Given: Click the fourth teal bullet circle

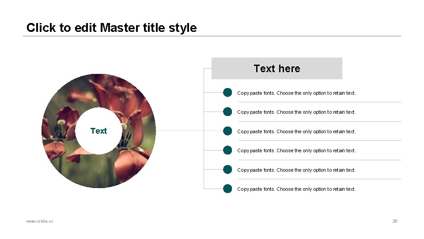Looking at the screenshot, I should pos(227,150).
